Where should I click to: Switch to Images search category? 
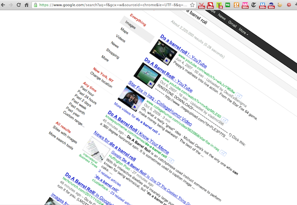pyautogui.click(x=131, y=25)
